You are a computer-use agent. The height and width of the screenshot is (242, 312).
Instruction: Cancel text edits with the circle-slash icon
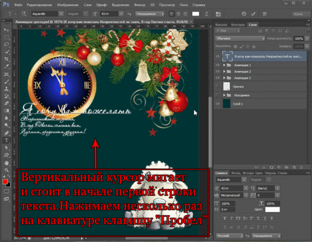point(244,14)
